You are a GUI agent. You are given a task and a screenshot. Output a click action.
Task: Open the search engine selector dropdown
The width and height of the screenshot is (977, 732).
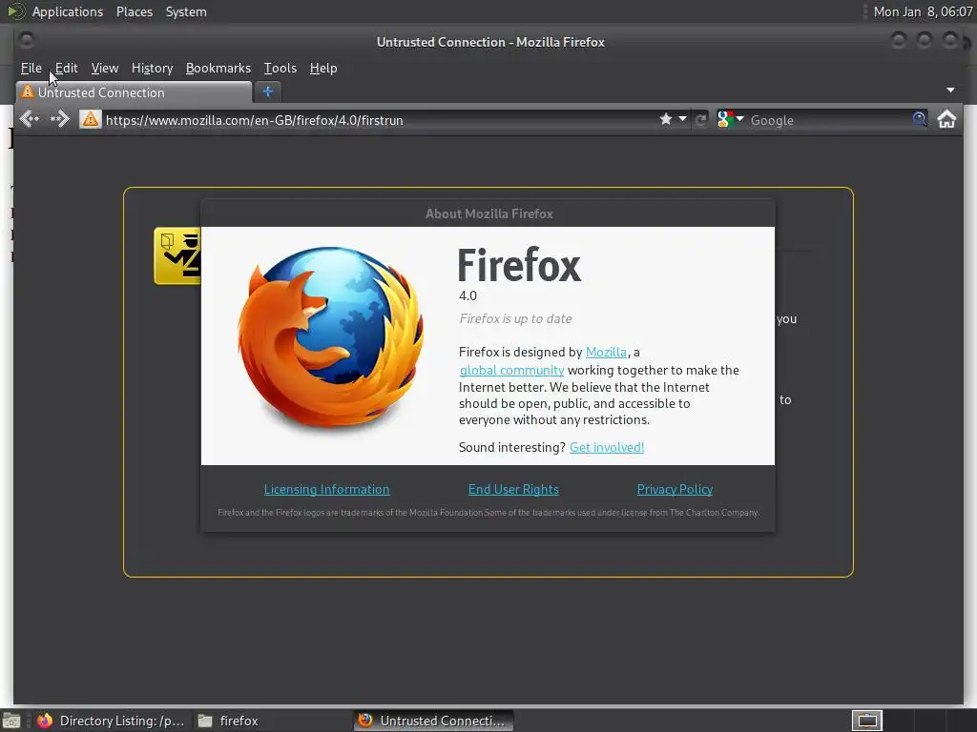click(740, 118)
